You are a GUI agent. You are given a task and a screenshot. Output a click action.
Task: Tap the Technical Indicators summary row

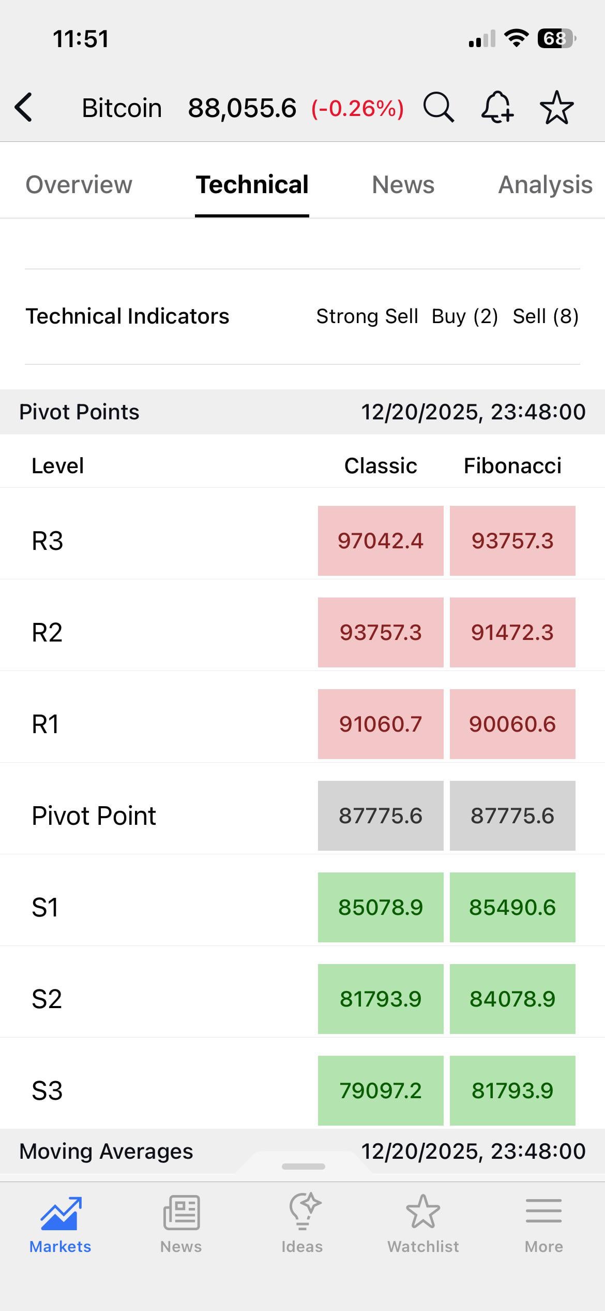[303, 316]
